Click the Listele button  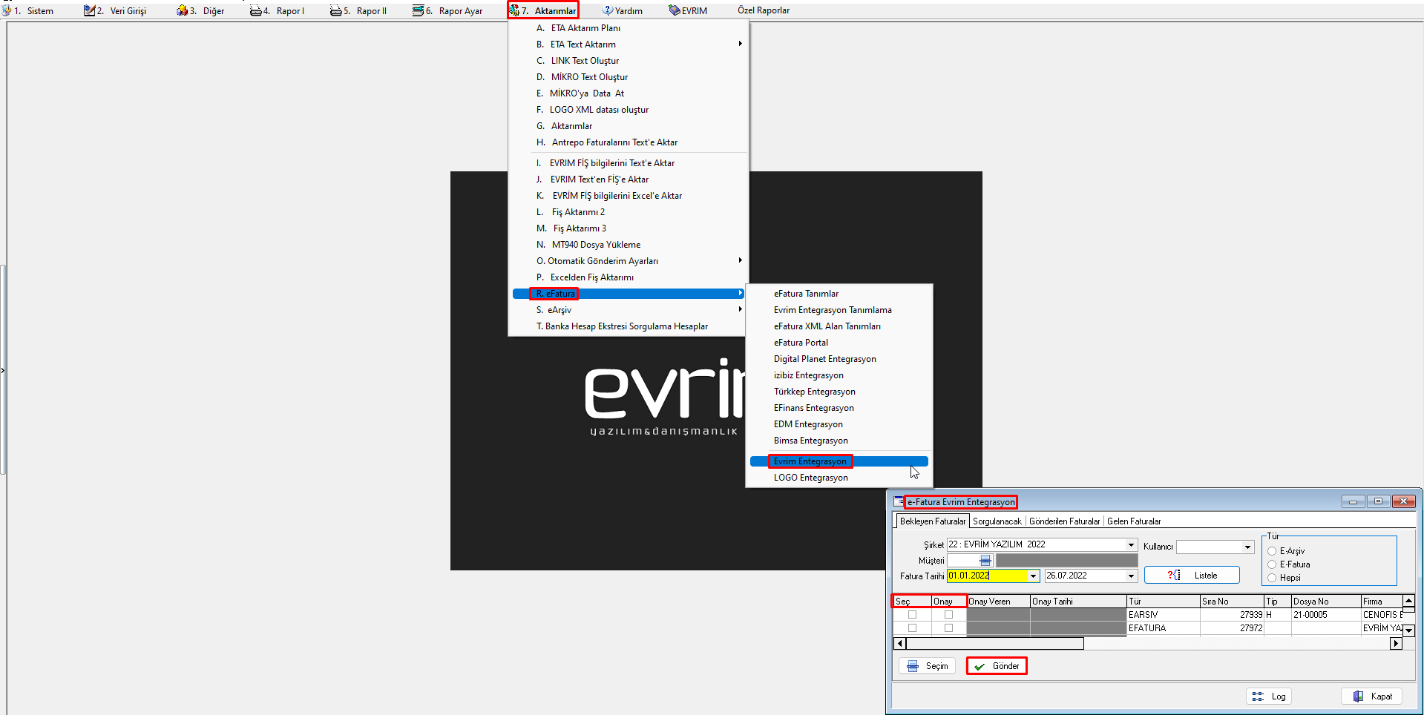(x=1192, y=576)
